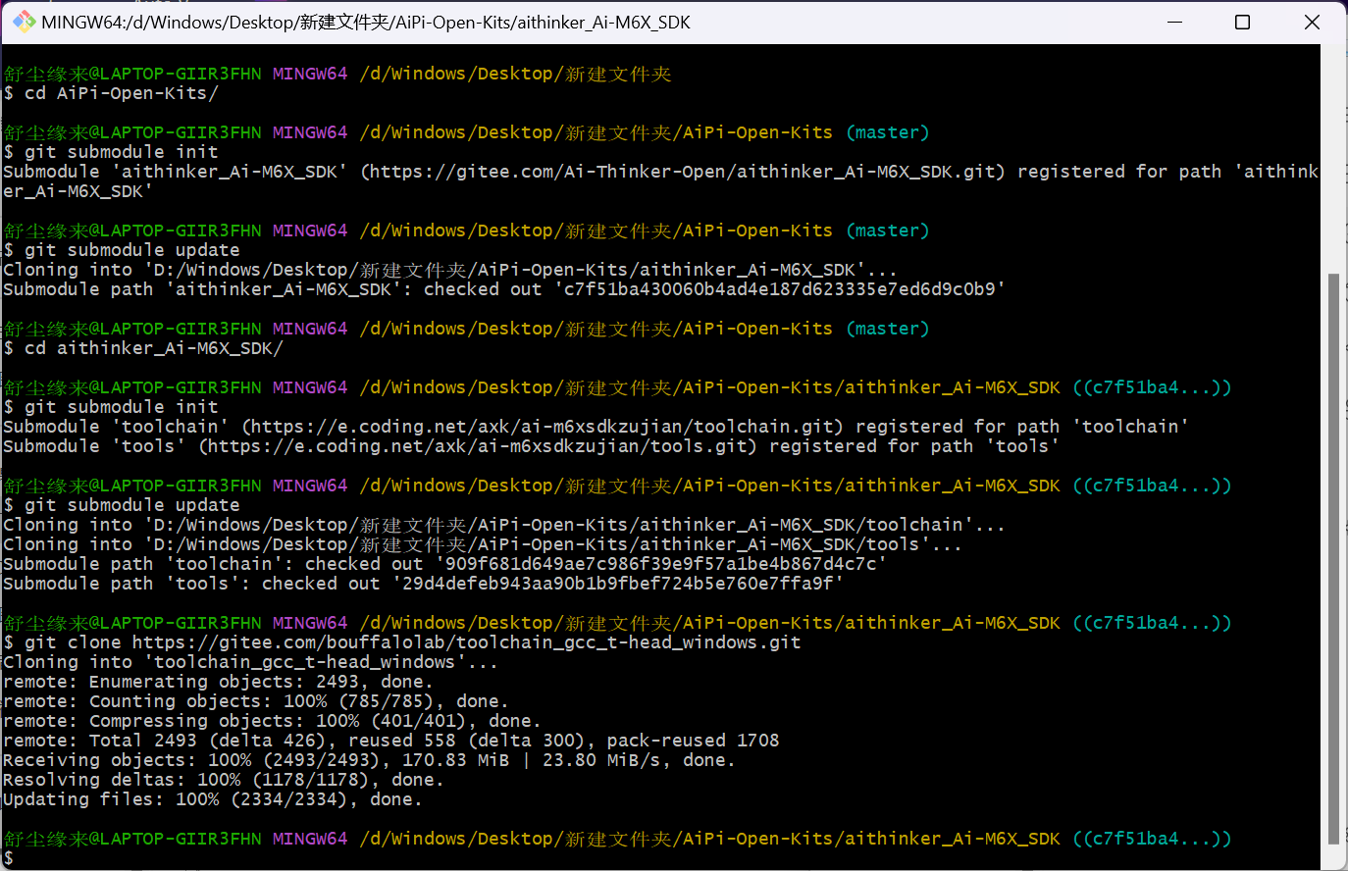Click the last empty '$' prompt line

coord(9,858)
